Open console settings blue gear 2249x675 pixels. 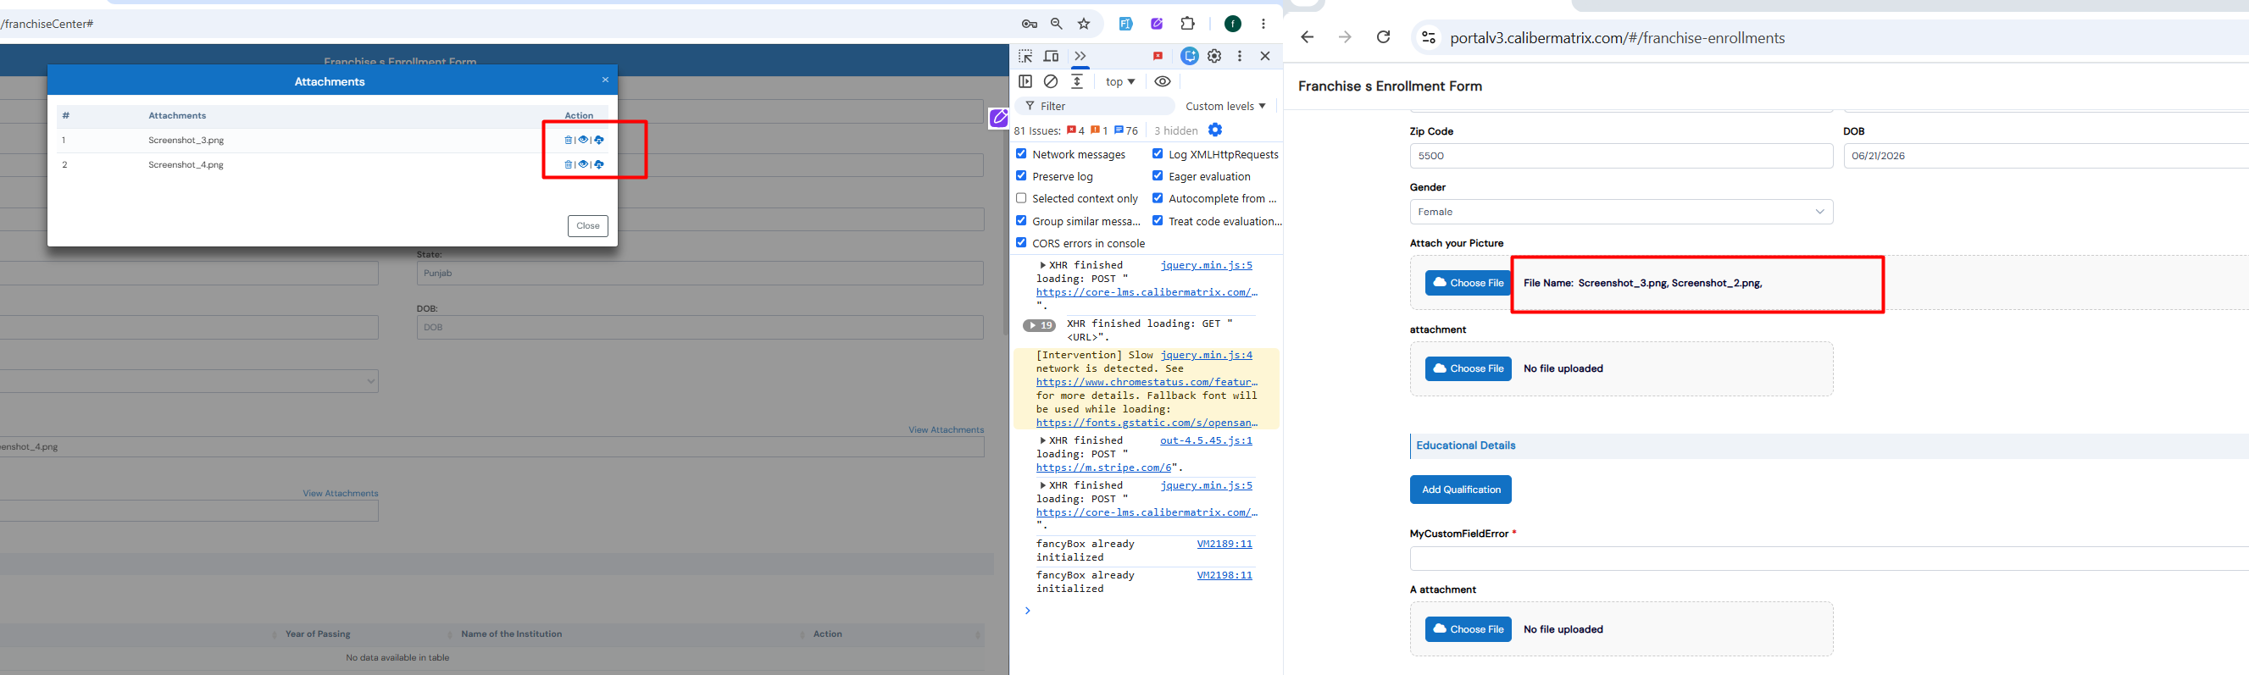click(1215, 130)
